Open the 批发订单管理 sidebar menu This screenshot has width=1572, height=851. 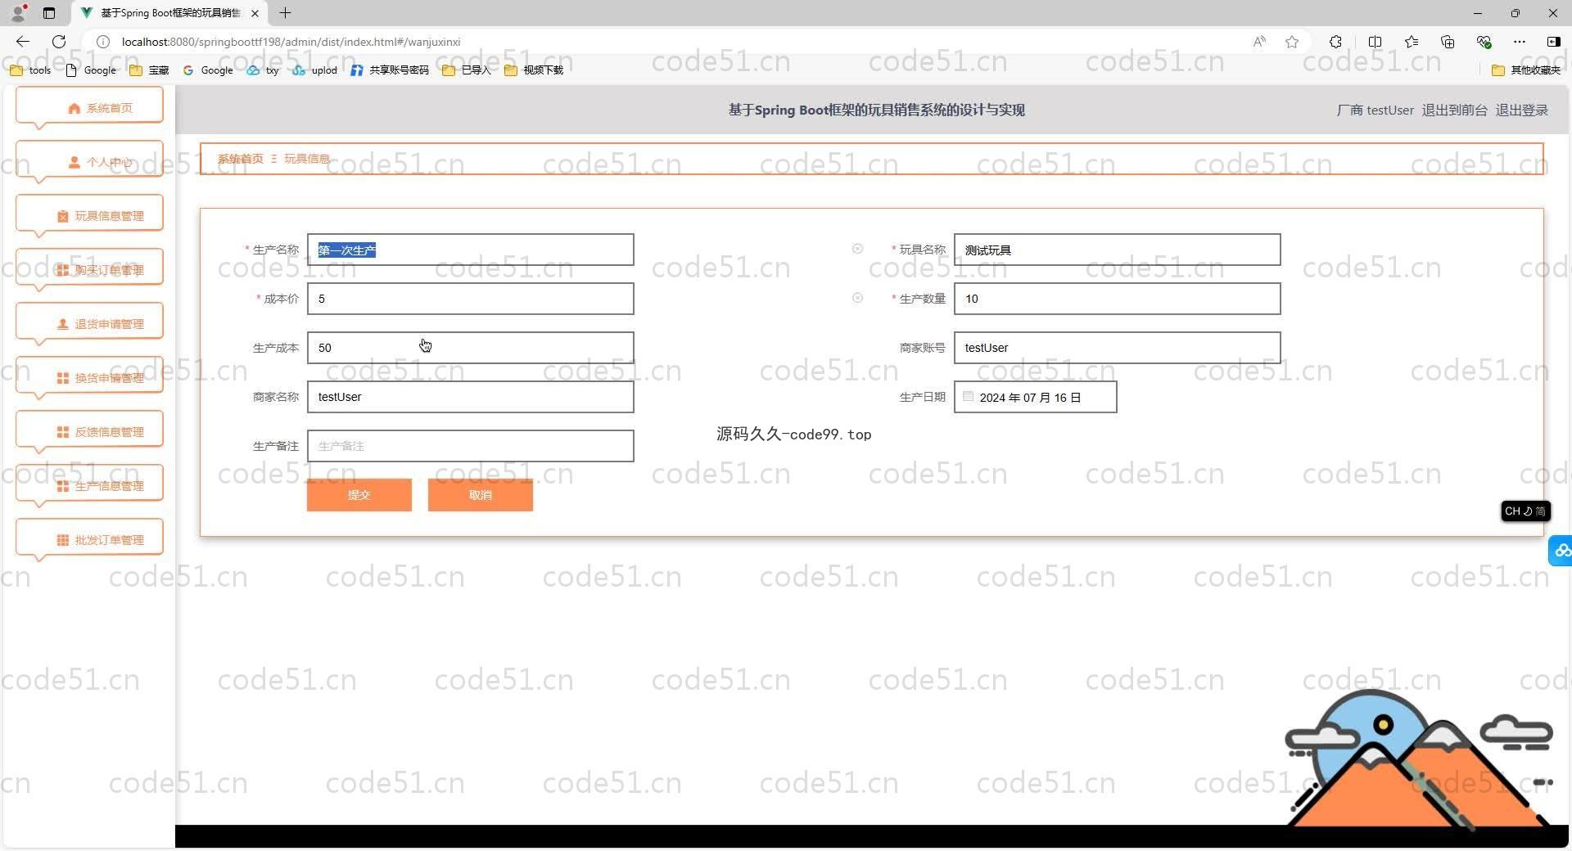pyautogui.click(x=89, y=539)
